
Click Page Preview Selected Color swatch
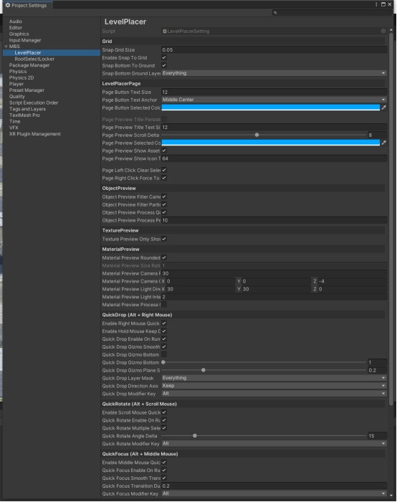[x=271, y=143]
